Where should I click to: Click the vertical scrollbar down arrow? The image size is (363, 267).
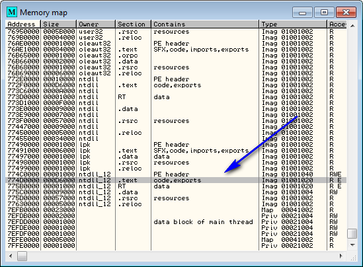pos(352,245)
